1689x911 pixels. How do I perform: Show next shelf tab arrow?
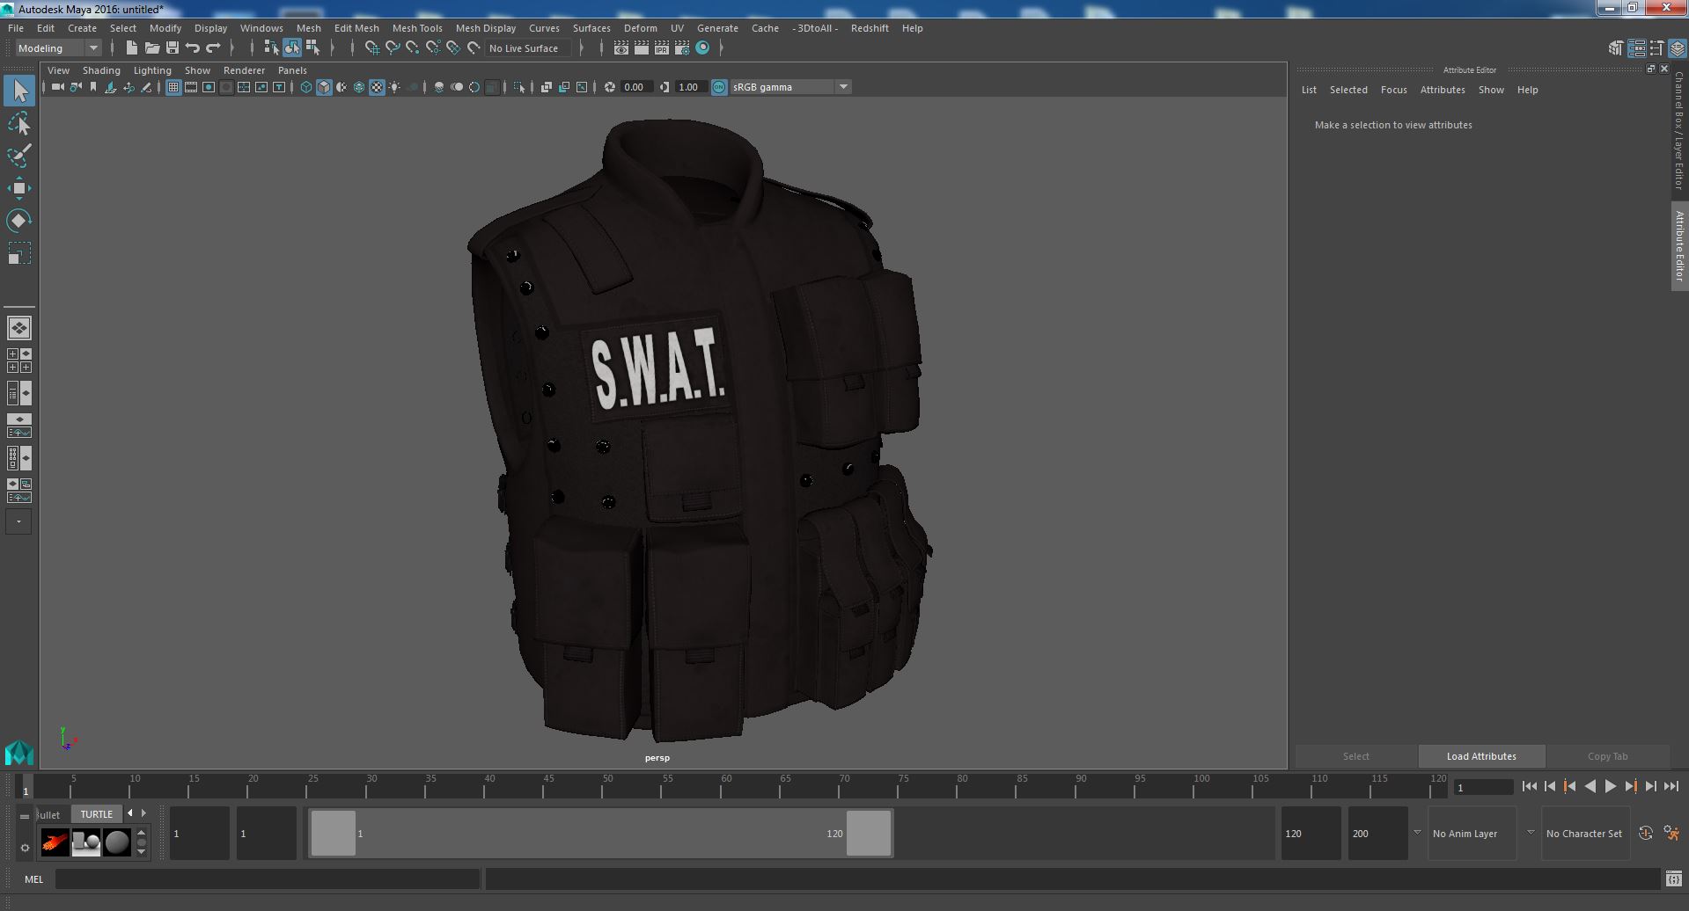pyautogui.click(x=143, y=813)
